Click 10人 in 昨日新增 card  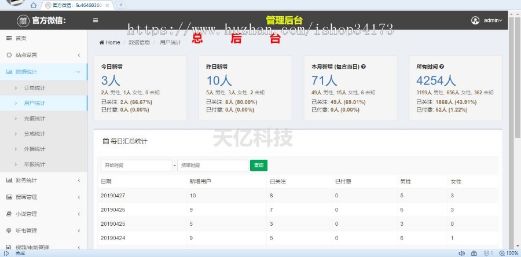point(219,80)
